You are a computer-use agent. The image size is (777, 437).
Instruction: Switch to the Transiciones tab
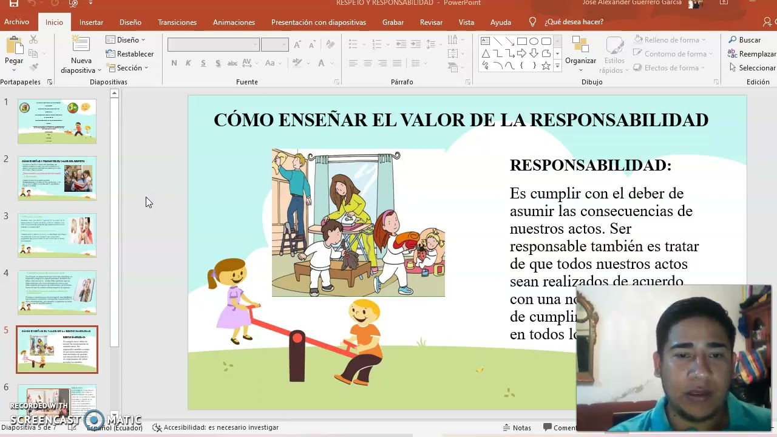pyautogui.click(x=177, y=22)
